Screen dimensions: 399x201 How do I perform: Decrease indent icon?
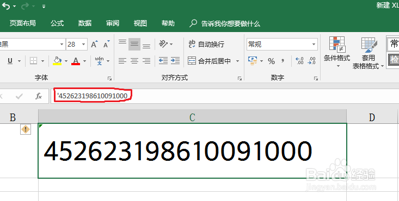pos(163,61)
